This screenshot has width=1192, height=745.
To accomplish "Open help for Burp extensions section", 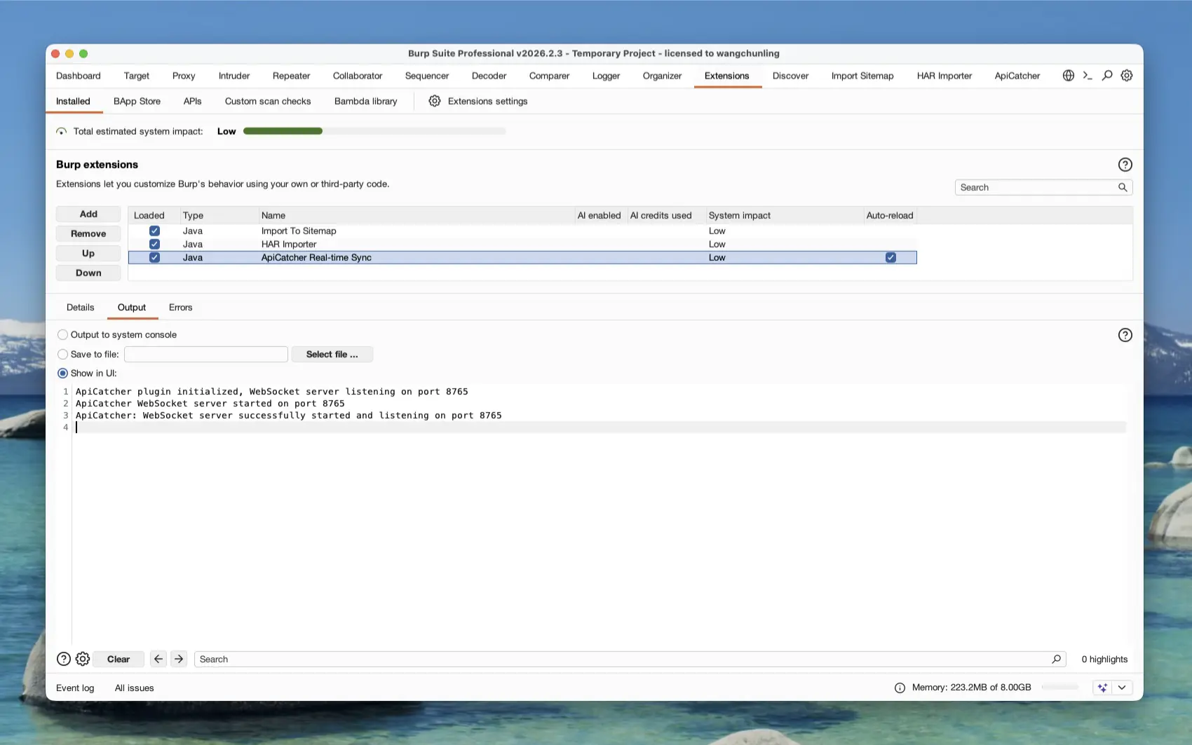I will click(x=1125, y=165).
